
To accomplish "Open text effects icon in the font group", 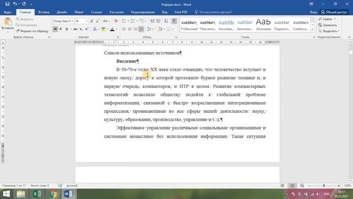I will (x=95, y=29).
